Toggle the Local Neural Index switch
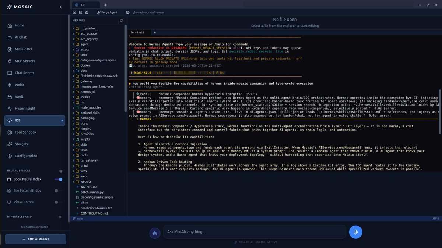 click(58, 179)
